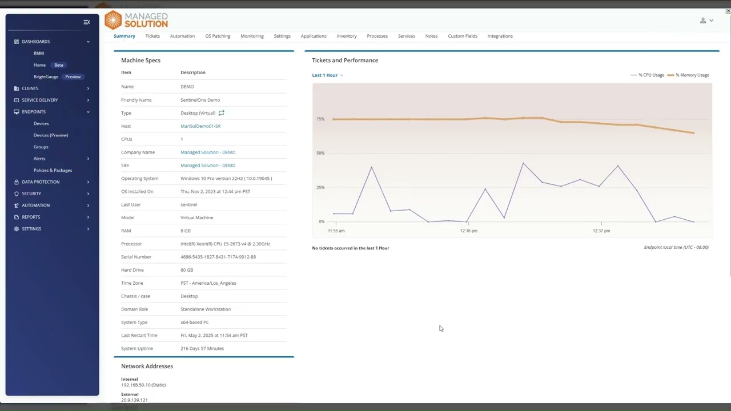The height and width of the screenshot is (411, 731).
Task: Click the Clients icon in sidebar
Action: click(x=17, y=88)
